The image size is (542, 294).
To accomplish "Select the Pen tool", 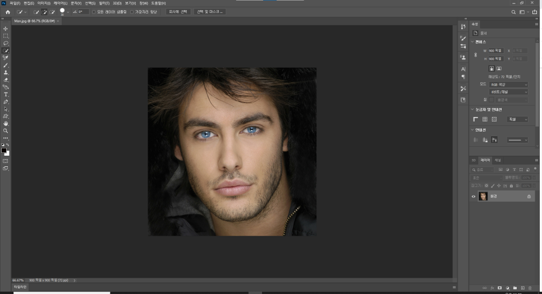I will coord(6,102).
